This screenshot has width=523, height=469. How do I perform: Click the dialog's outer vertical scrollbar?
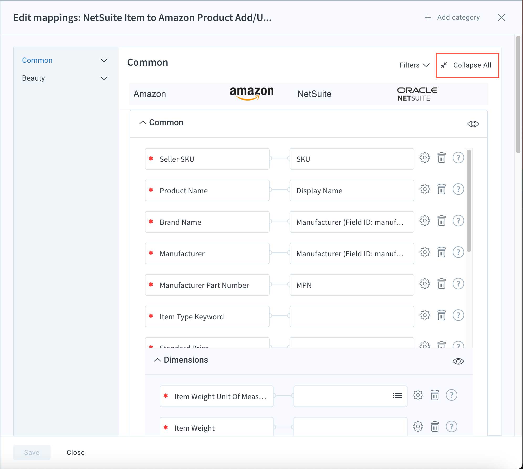[x=518, y=95]
